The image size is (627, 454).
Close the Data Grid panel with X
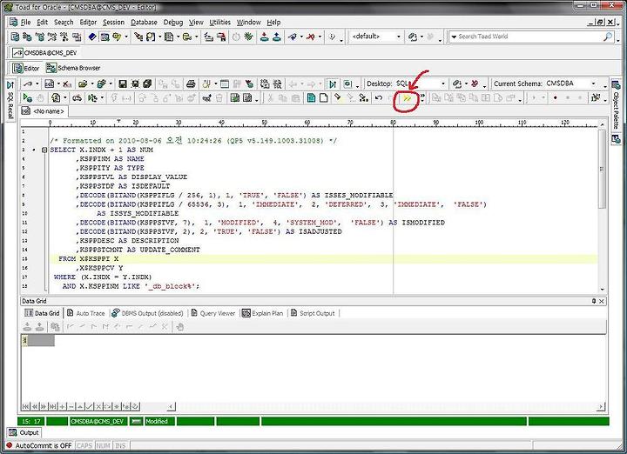click(x=602, y=302)
